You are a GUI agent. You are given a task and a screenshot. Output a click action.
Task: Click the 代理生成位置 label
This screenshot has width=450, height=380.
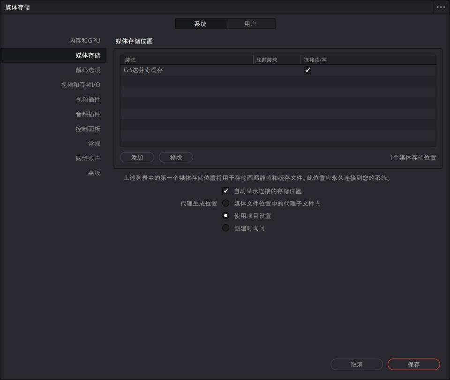[199, 204]
